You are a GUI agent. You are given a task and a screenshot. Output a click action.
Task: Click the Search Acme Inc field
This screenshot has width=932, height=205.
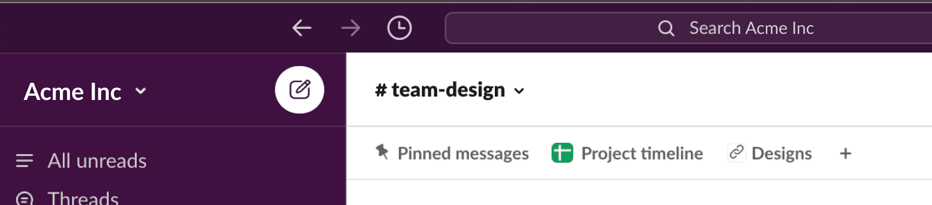tap(688, 28)
